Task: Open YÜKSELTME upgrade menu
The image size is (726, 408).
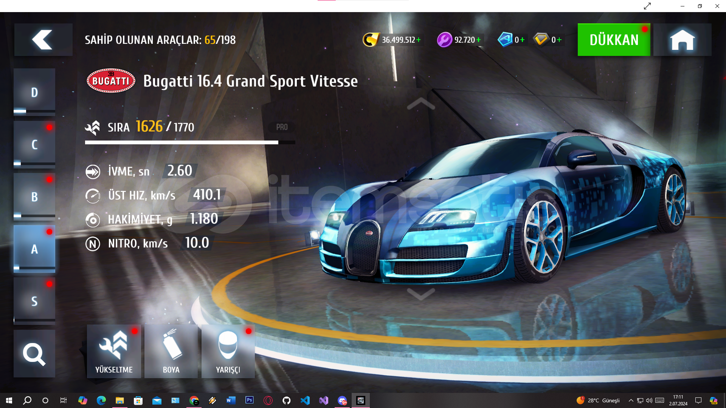Action: pyautogui.click(x=114, y=351)
